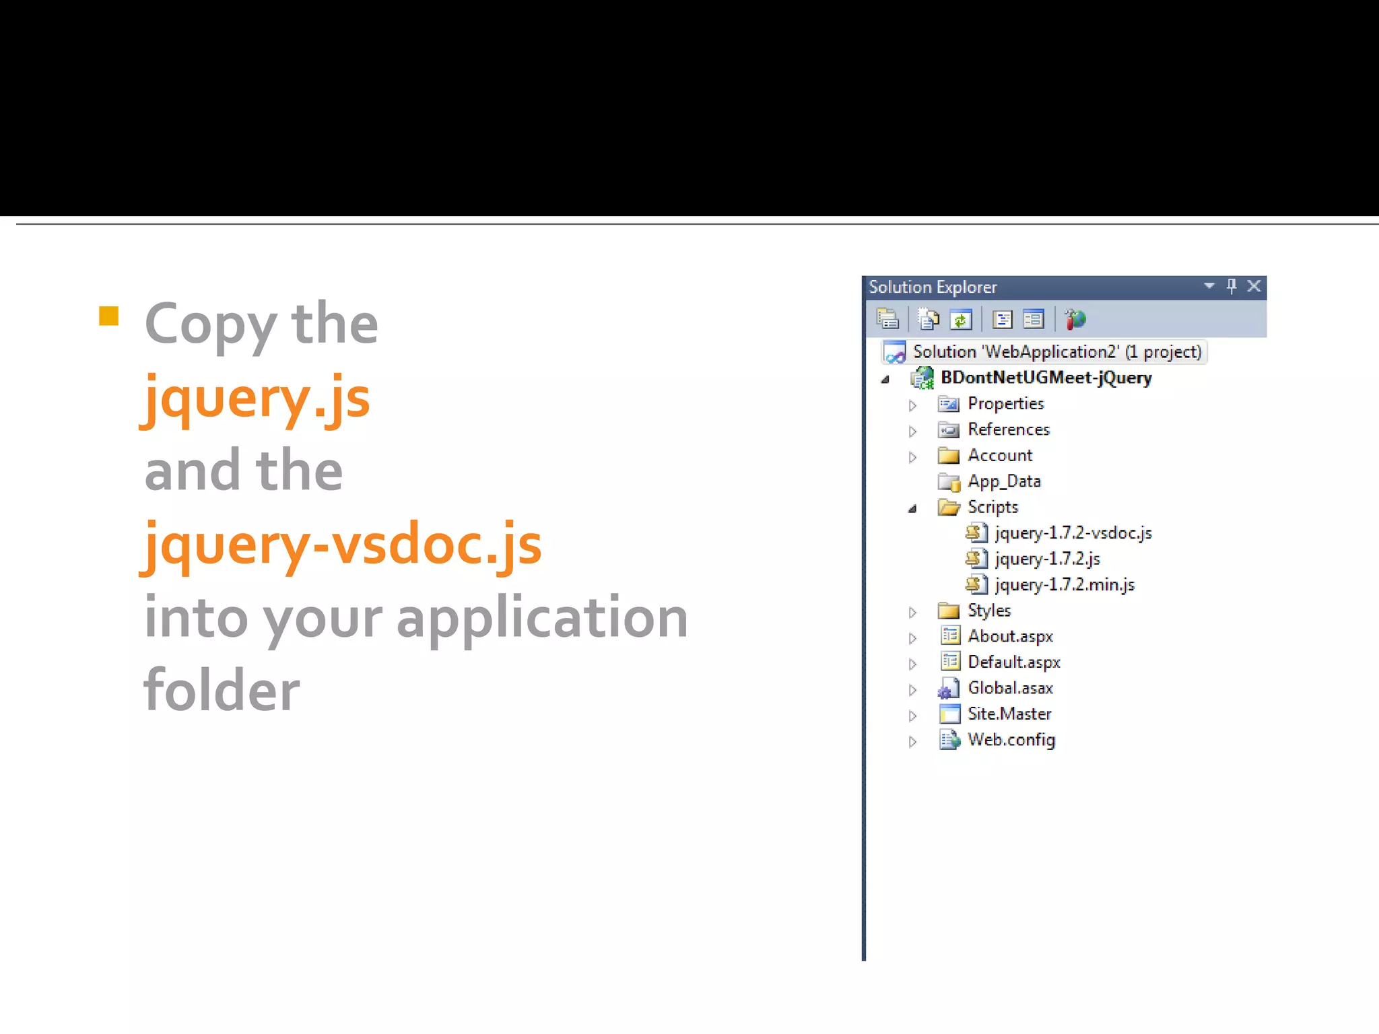
Task: Click the References icon in tree
Action: pos(949,429)
